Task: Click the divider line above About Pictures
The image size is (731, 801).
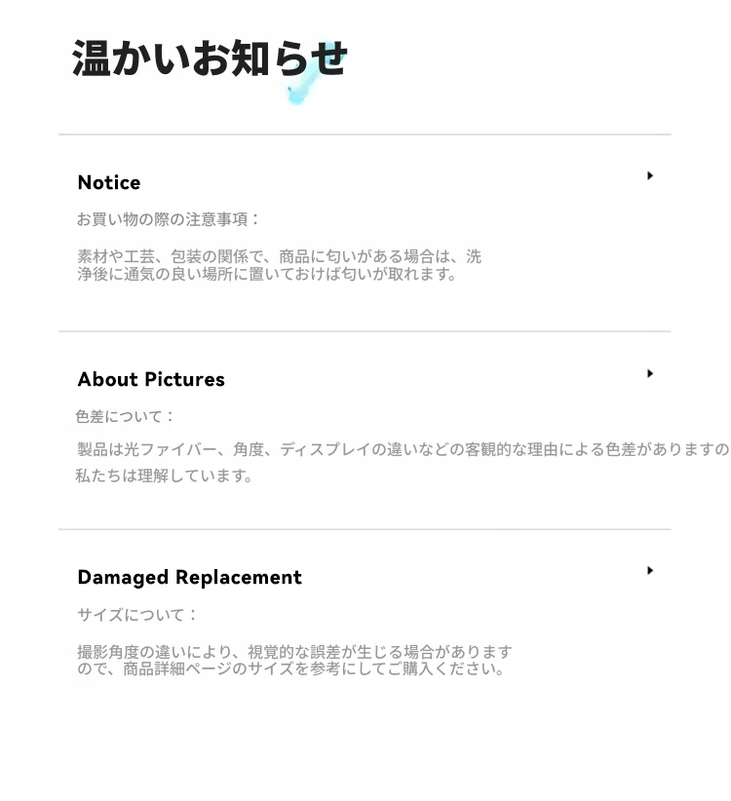Action: coord(365,331)
